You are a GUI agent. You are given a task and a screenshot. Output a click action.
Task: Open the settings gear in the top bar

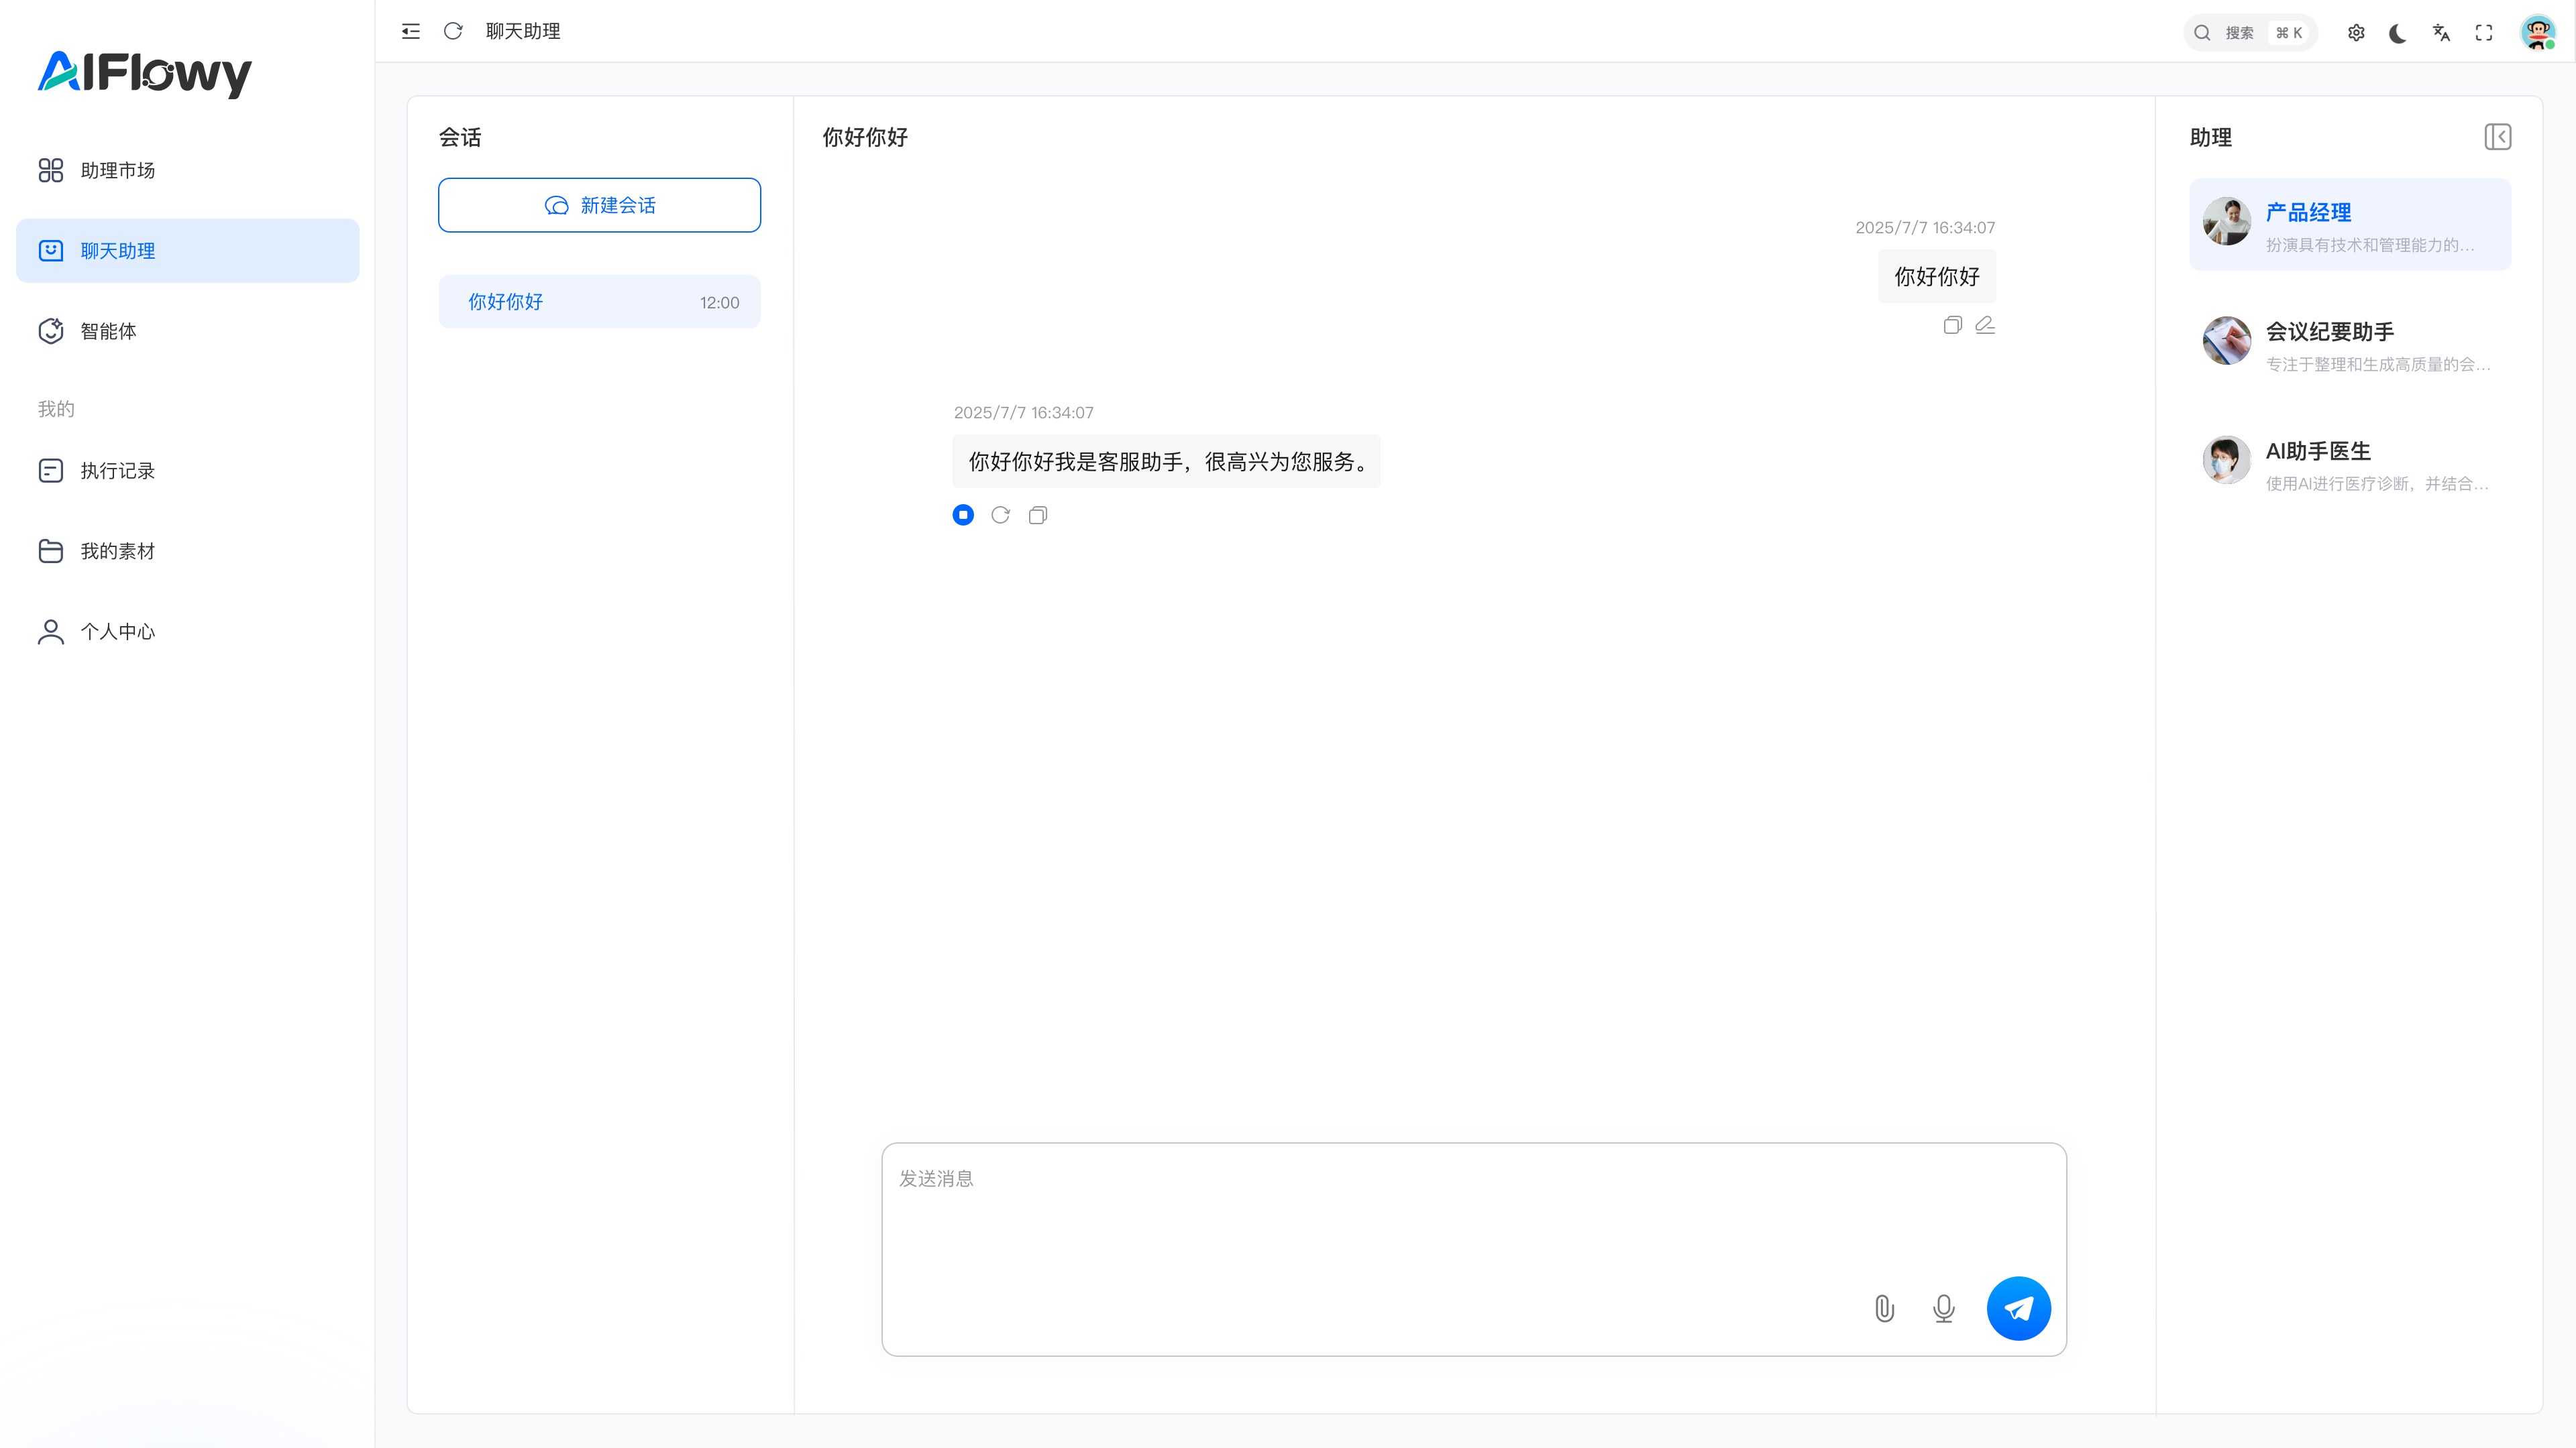click(2356, 32)
